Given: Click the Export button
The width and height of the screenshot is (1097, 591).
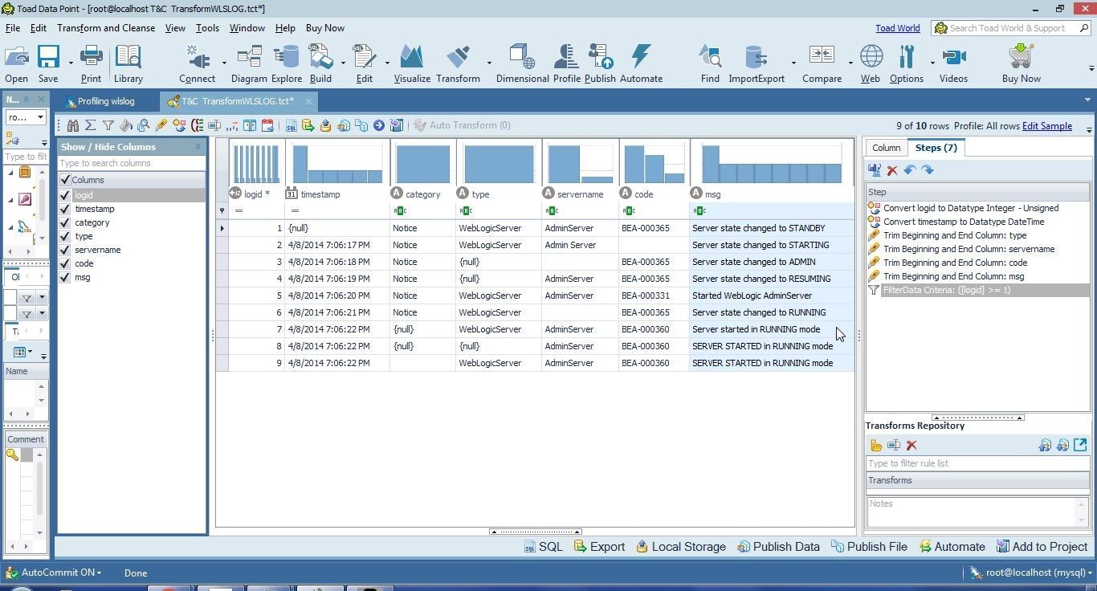Looking at the screenshot, I should point(599,547).
